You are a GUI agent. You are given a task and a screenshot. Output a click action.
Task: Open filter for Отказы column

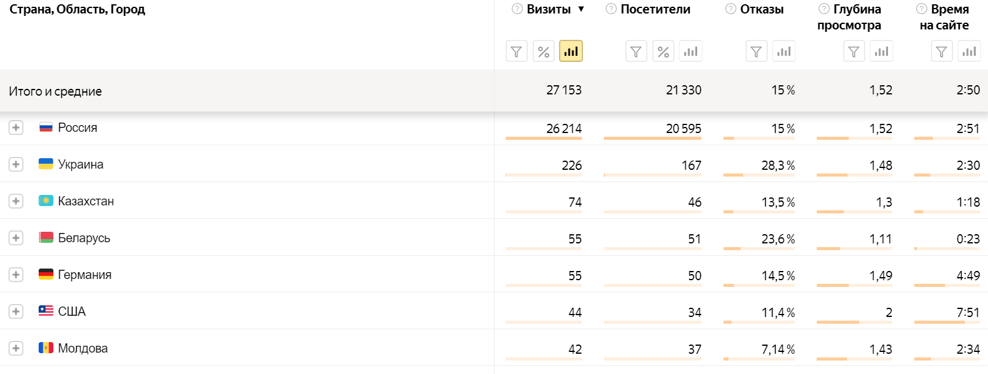[757, 52]
